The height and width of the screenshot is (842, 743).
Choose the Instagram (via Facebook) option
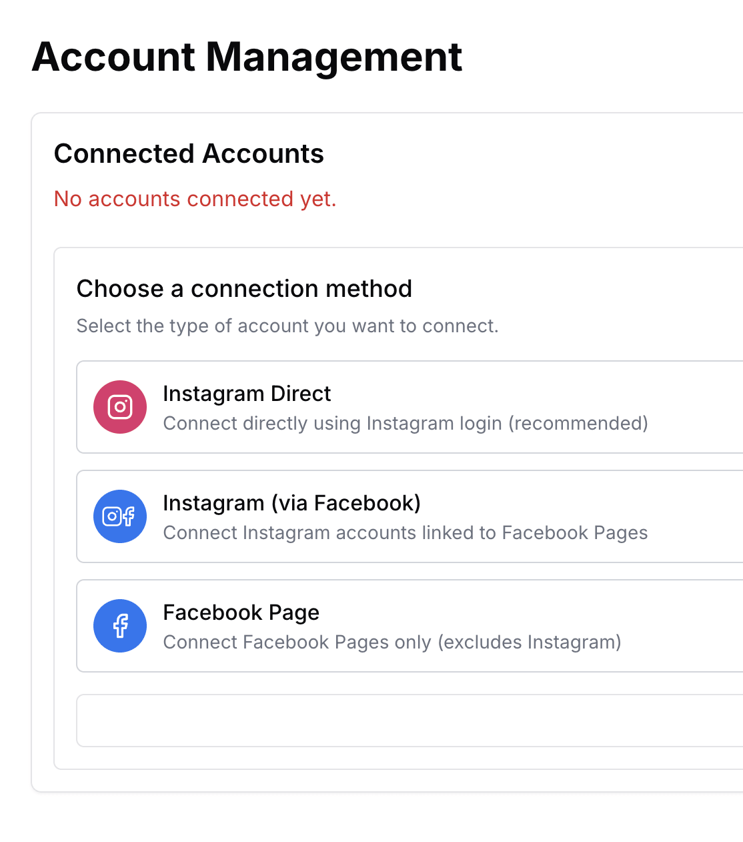410,516
